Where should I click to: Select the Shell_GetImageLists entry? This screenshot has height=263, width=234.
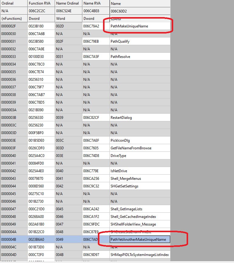pyautogui.click(x=140, y=209)
